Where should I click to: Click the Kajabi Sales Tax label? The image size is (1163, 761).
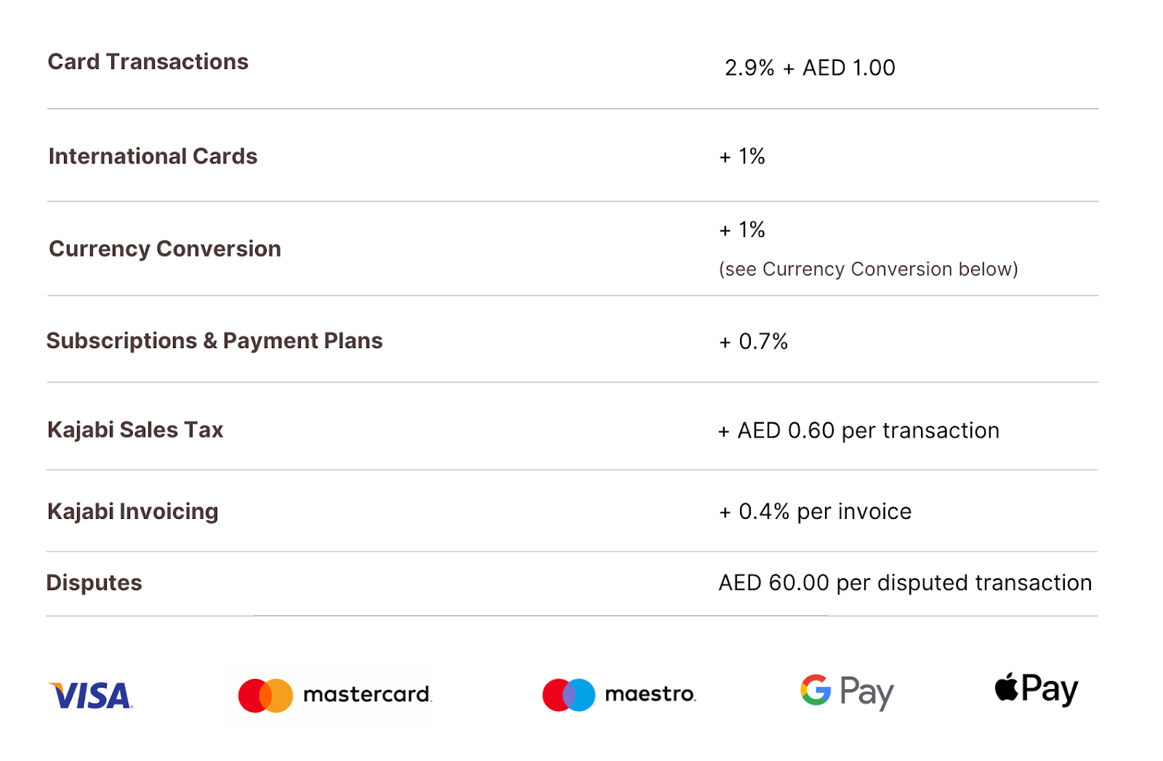135,430
